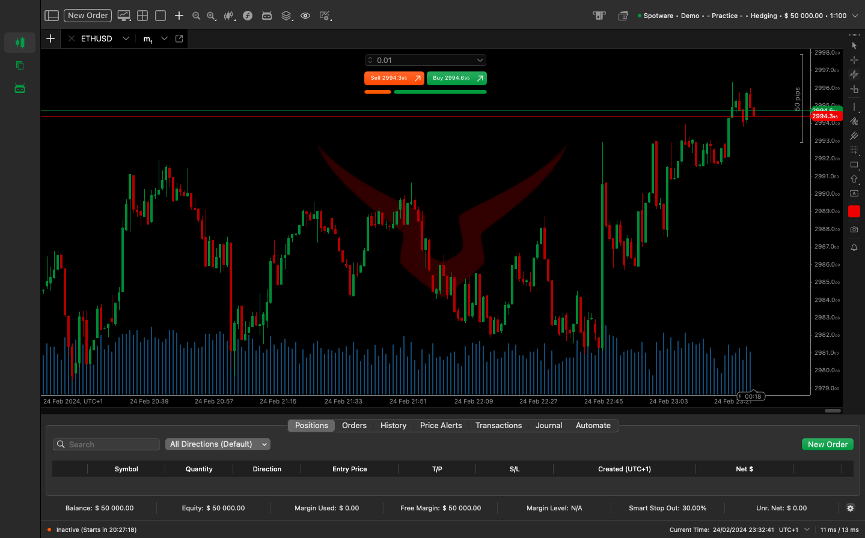
Task: Click the orange sell sentiment bar
Action: tap(378, 92)
